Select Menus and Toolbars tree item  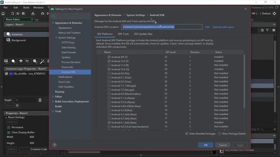point(69,33)
